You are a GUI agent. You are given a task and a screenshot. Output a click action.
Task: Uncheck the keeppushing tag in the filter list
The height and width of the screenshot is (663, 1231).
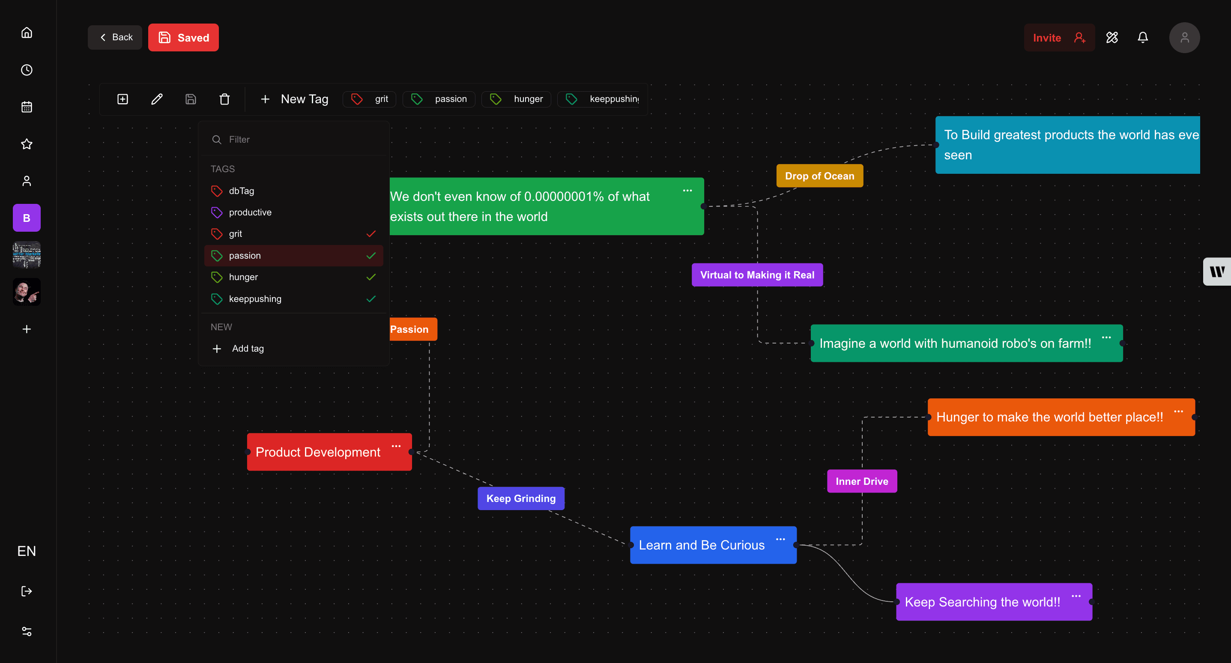click(371, 299)
